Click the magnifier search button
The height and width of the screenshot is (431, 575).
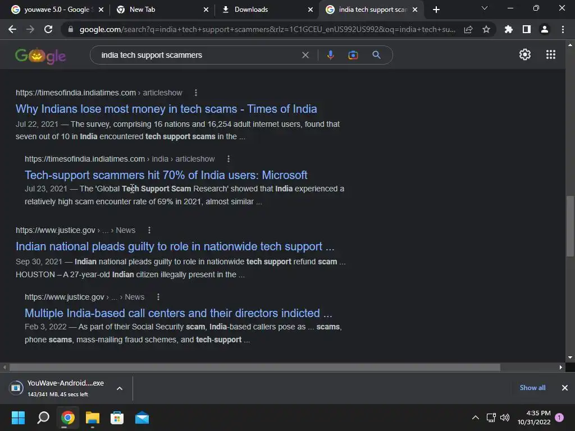point(376,55)
